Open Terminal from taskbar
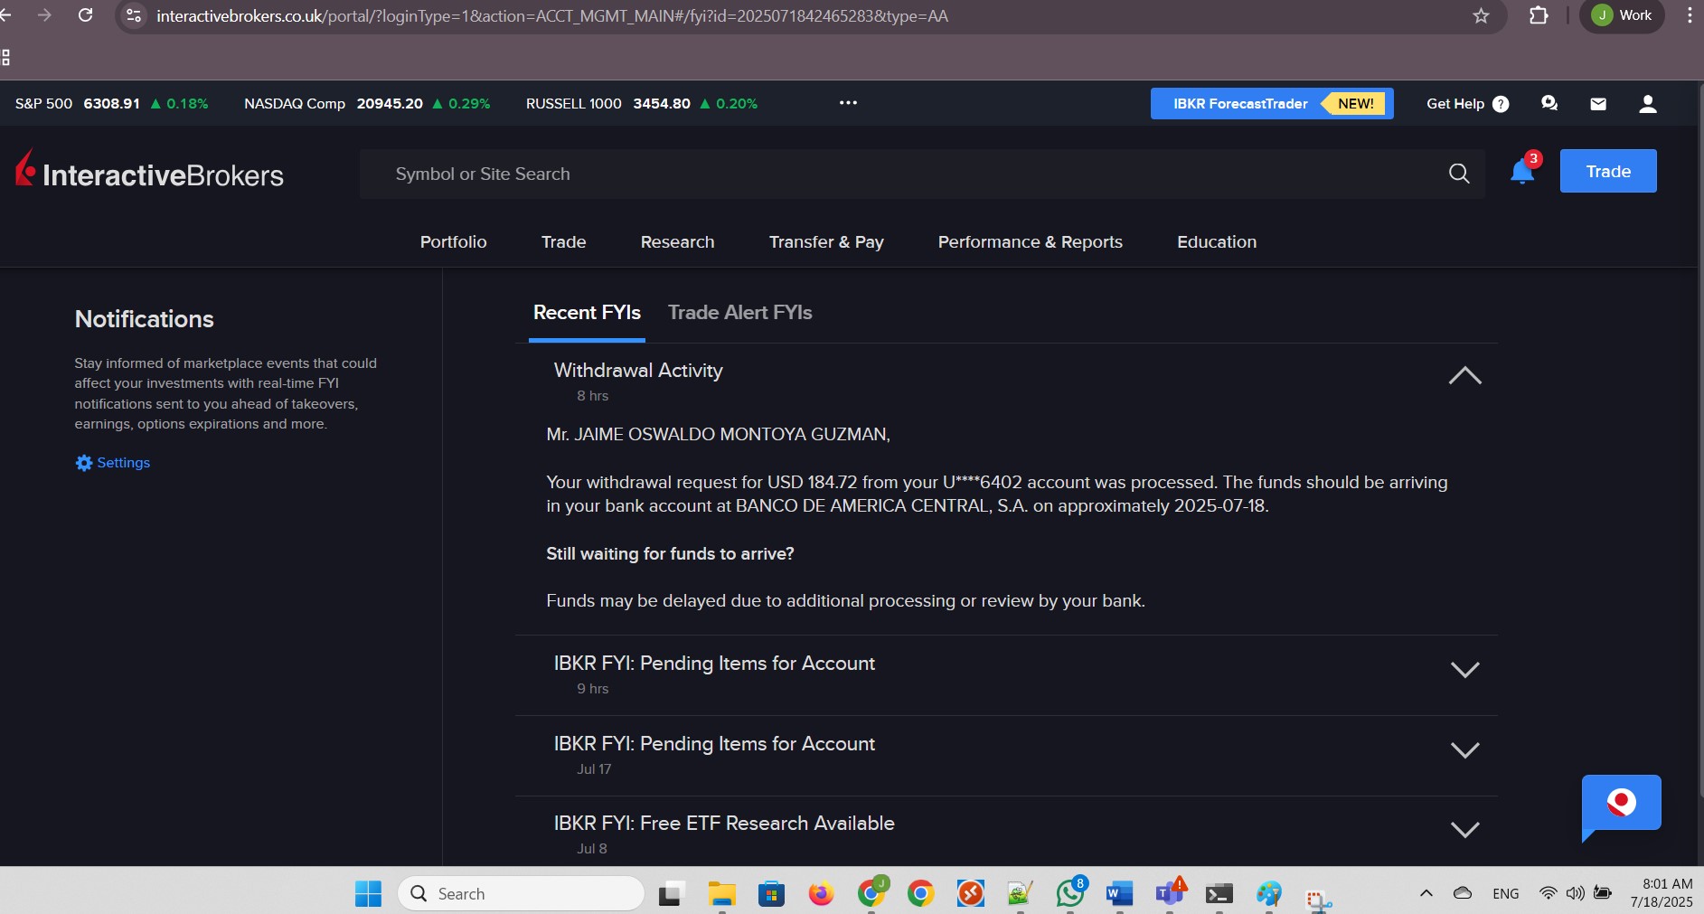Screen dimensions: 1704x914 [x=1219, y=893]
